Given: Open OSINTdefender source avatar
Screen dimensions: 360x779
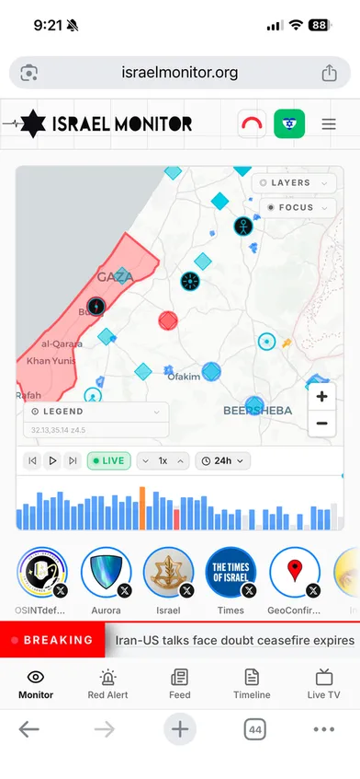Looking at the screenshot, I should pos(41,573).
